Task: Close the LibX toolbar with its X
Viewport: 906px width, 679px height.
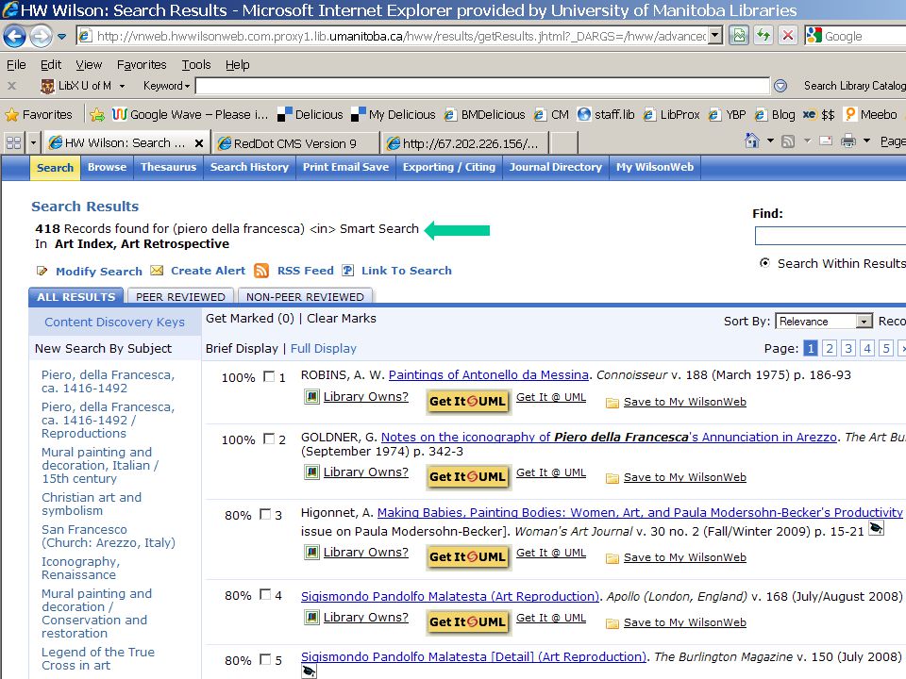Action: click(11, 86)
